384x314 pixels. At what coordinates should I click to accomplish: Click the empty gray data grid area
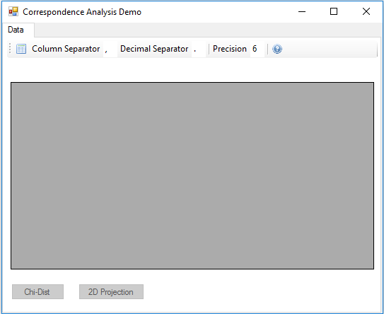(x=192, y=175)
